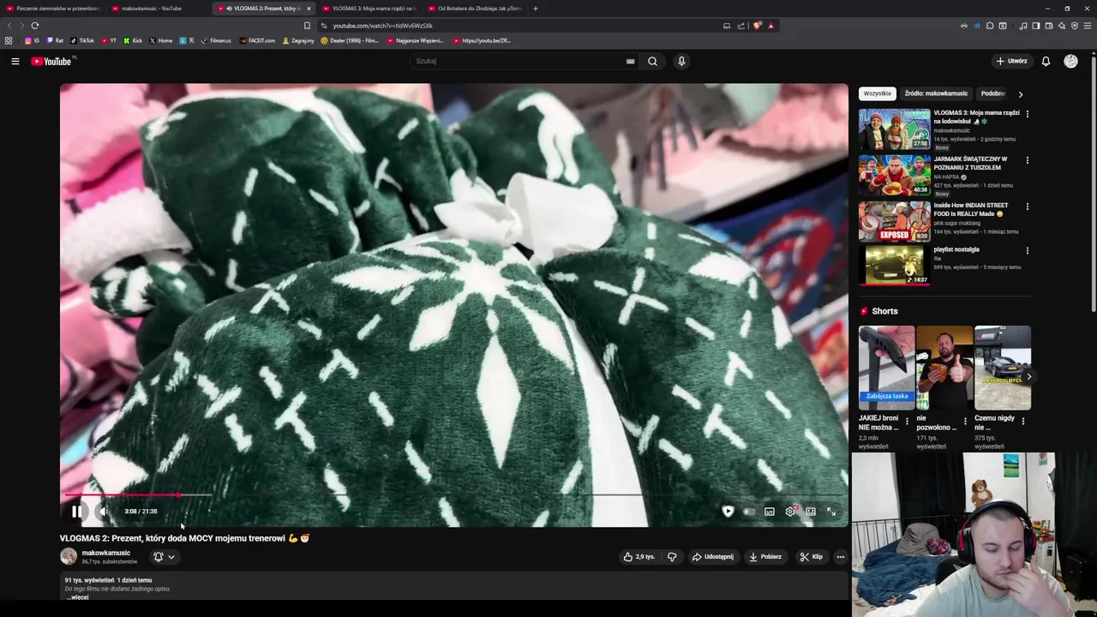The width and height of the screenshot is (1097, 617).
Task: Select the Źródło: makowkamusic chip
Action: pos(936,93)
